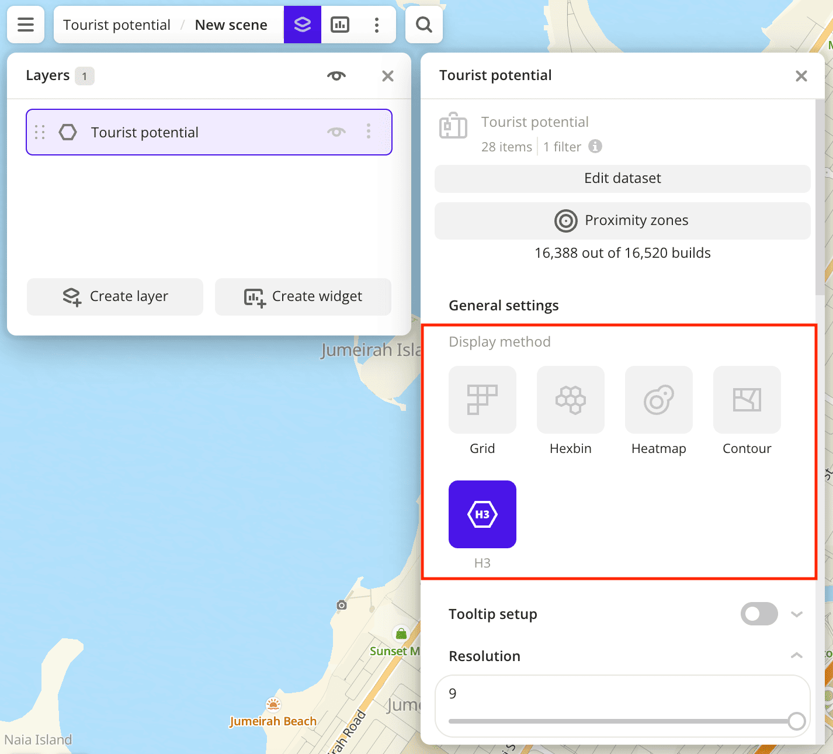833x754 pixels.
Task: Choose the Heatmap display method
Action: point(658,400)
